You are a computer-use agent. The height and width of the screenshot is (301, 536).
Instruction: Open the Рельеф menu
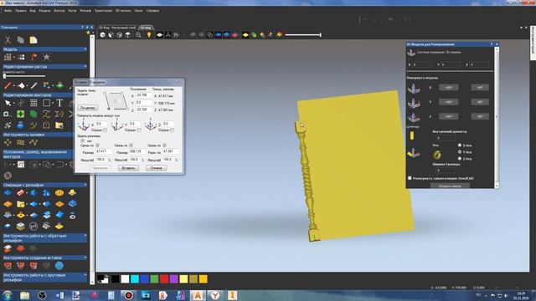coord(85,11)
